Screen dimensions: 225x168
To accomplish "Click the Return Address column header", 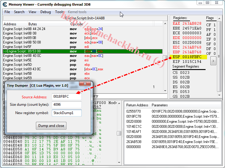I will click(137, 105).
